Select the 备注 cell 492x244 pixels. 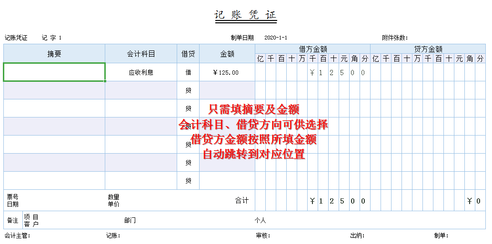12,220
